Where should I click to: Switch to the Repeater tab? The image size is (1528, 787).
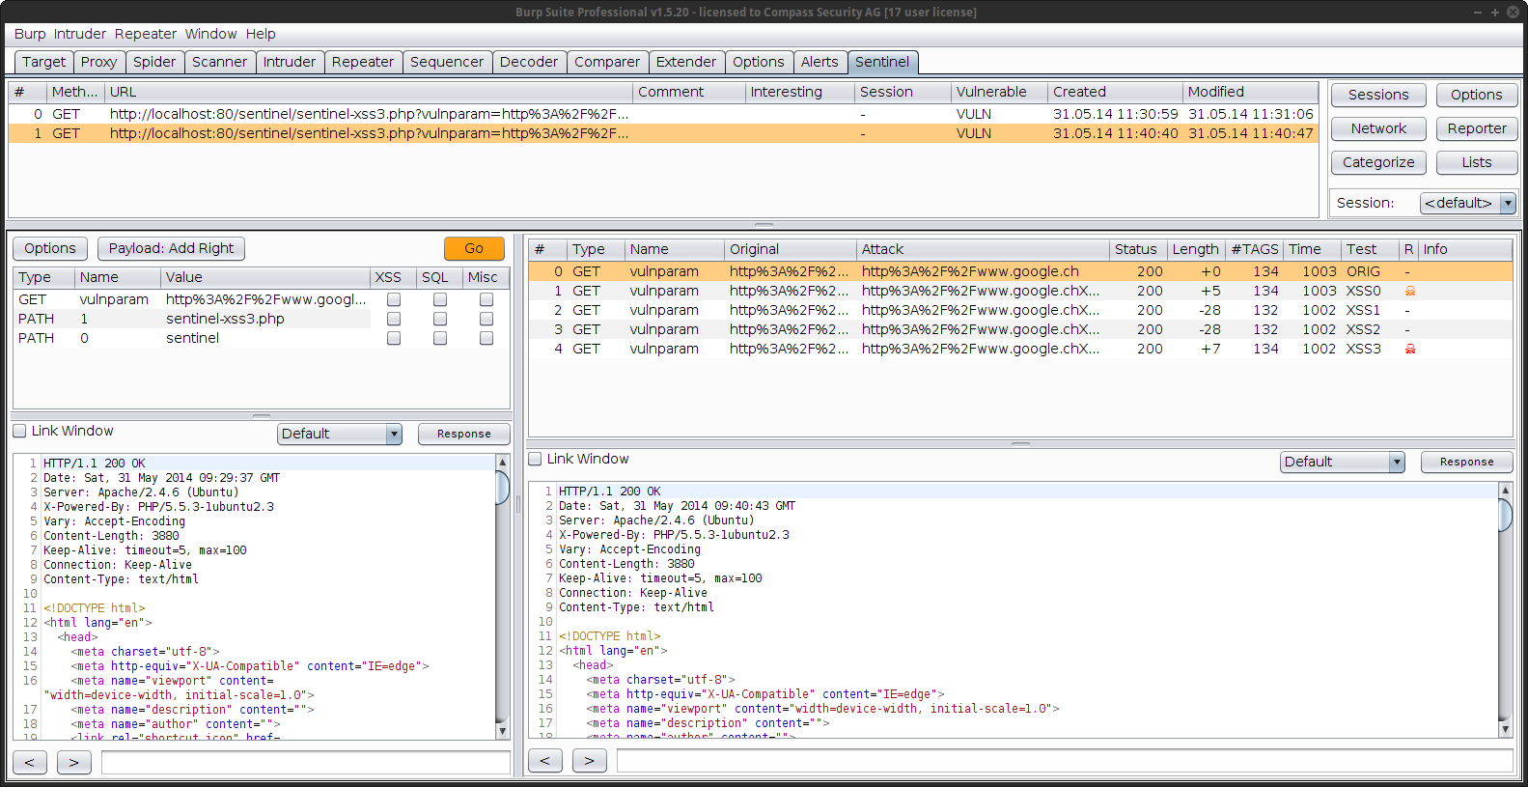point(362,62)
